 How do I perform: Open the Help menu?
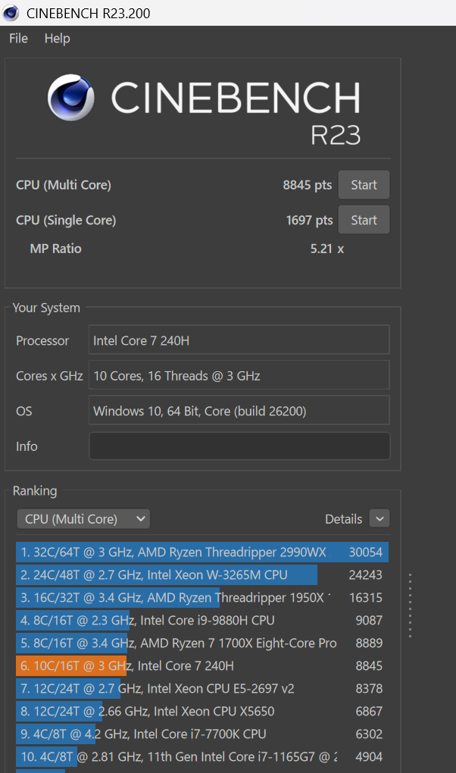coord(57,38)
